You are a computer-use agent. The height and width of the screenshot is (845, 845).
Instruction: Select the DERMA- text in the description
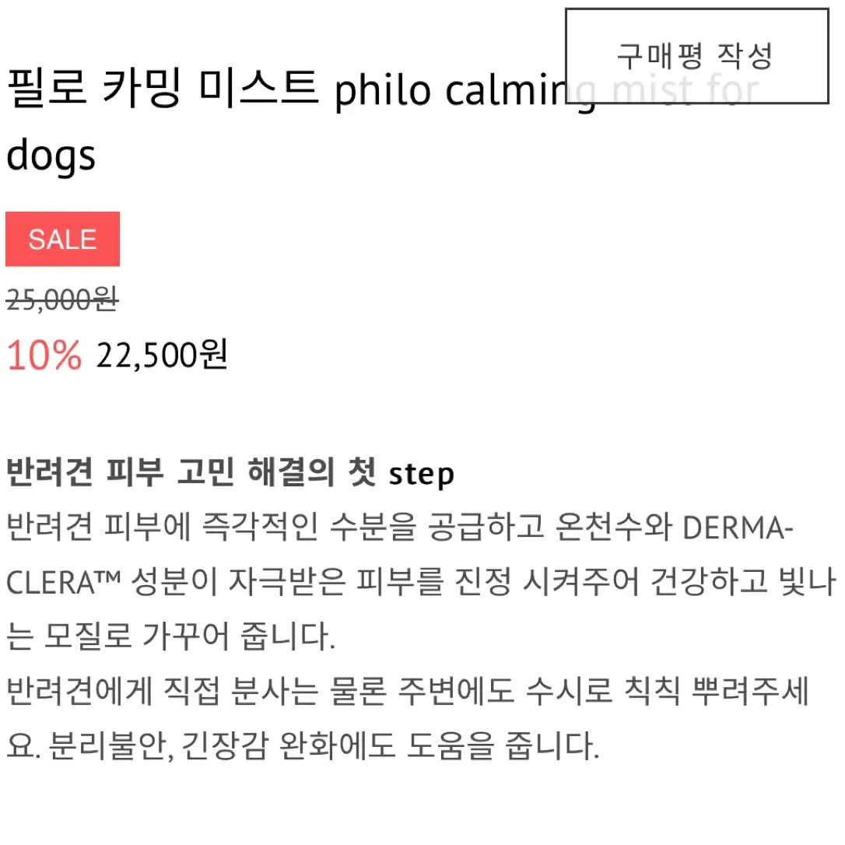(737, 528)
